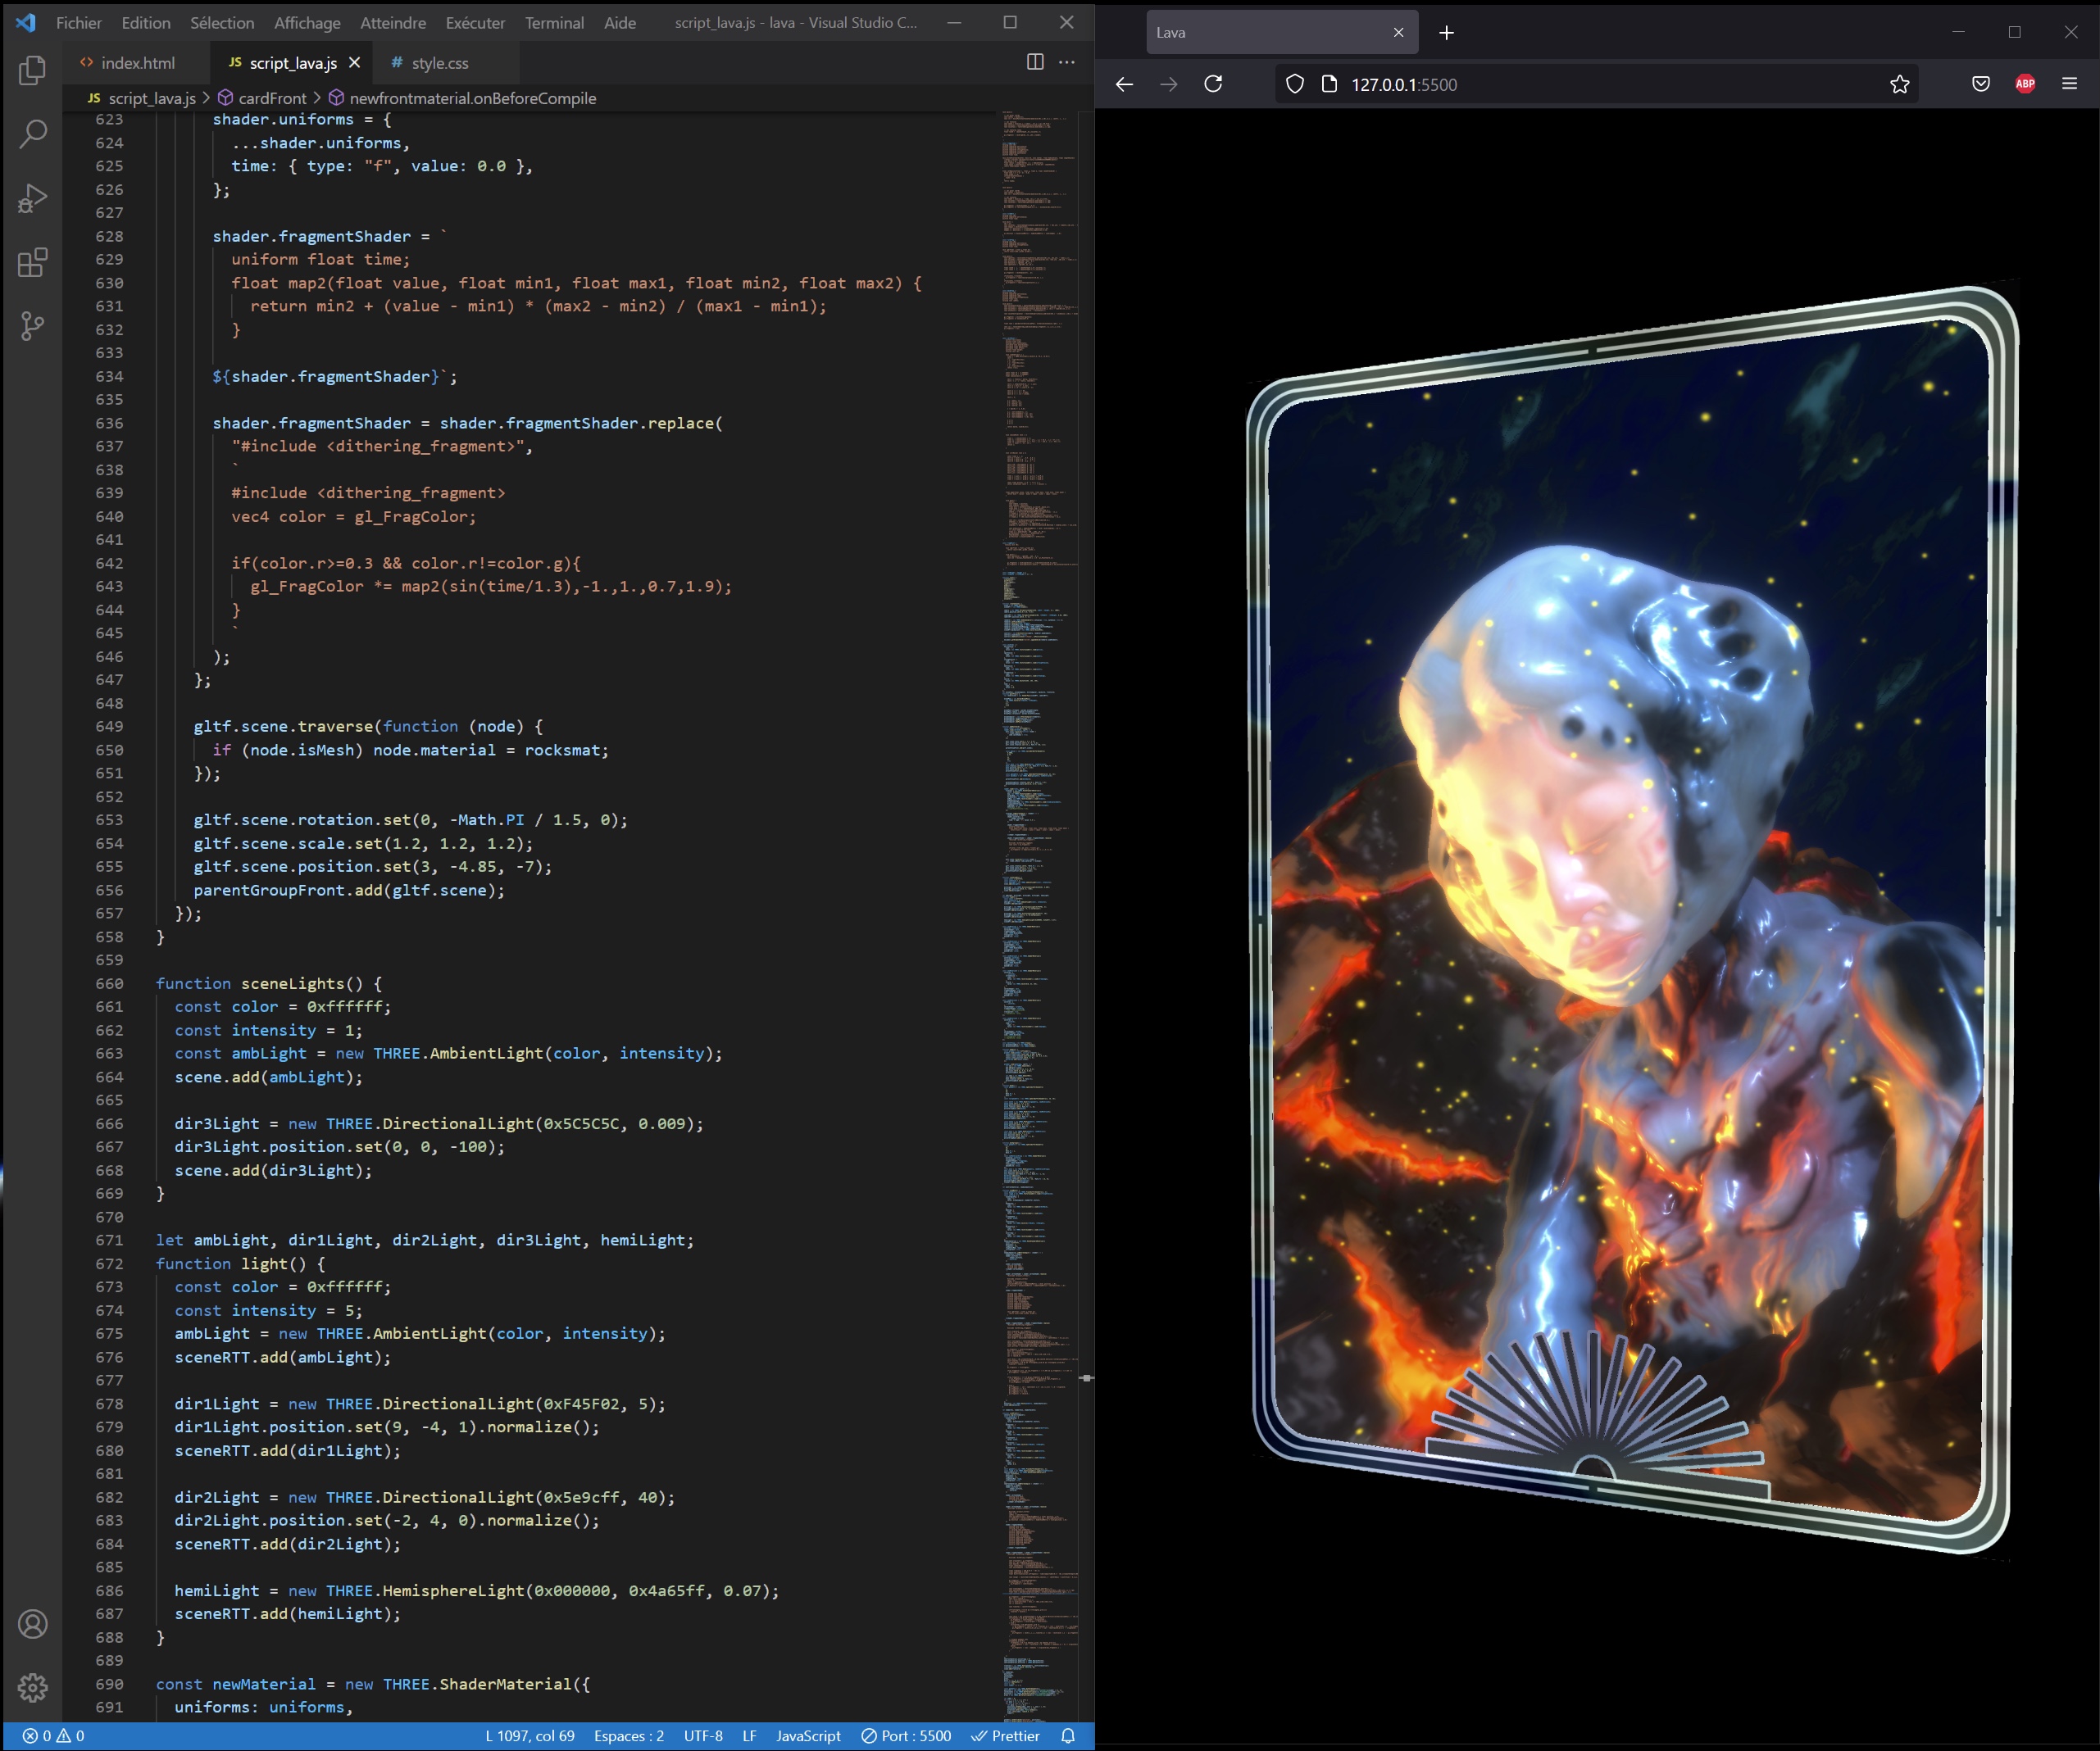
Task: Click the Accounts icon in activity bar
Action: [32, 1624]
